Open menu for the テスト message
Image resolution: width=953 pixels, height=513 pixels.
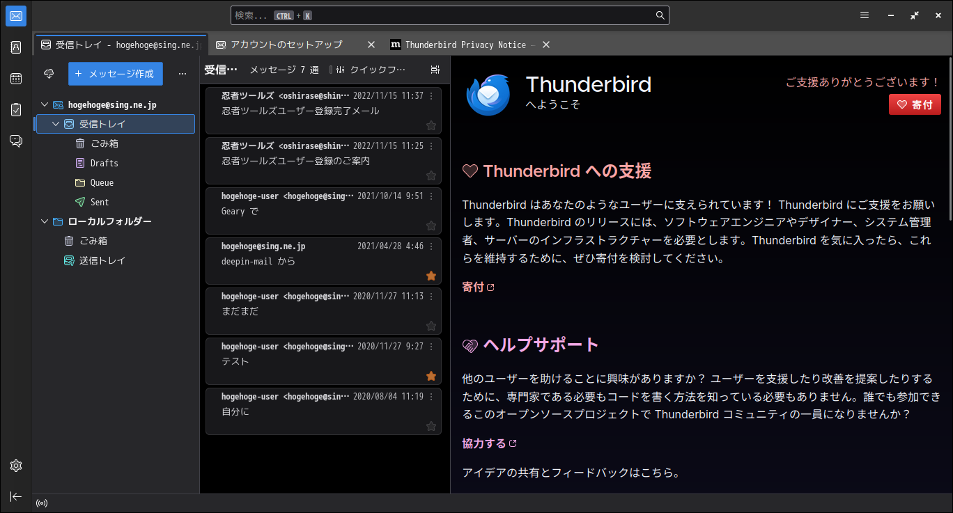point(431,347)
